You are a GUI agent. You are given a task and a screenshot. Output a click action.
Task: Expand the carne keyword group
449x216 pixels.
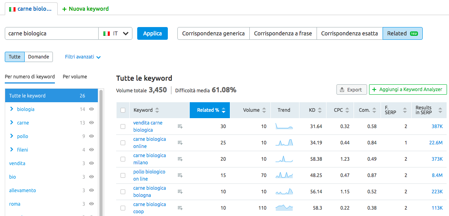point(12,123)
